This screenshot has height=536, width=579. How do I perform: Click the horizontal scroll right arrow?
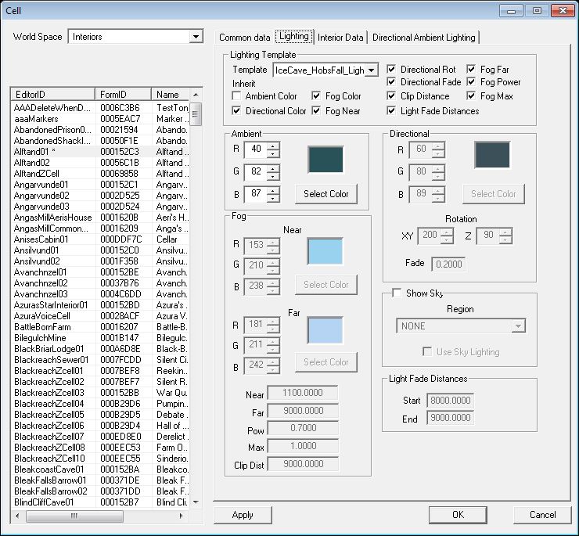(x=181, y=516)
